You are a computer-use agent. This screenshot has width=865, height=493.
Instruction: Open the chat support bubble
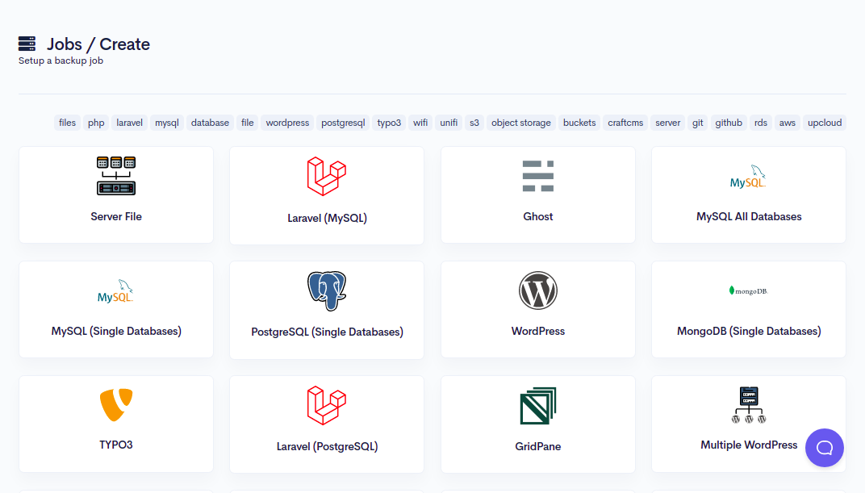pos(824,448)
